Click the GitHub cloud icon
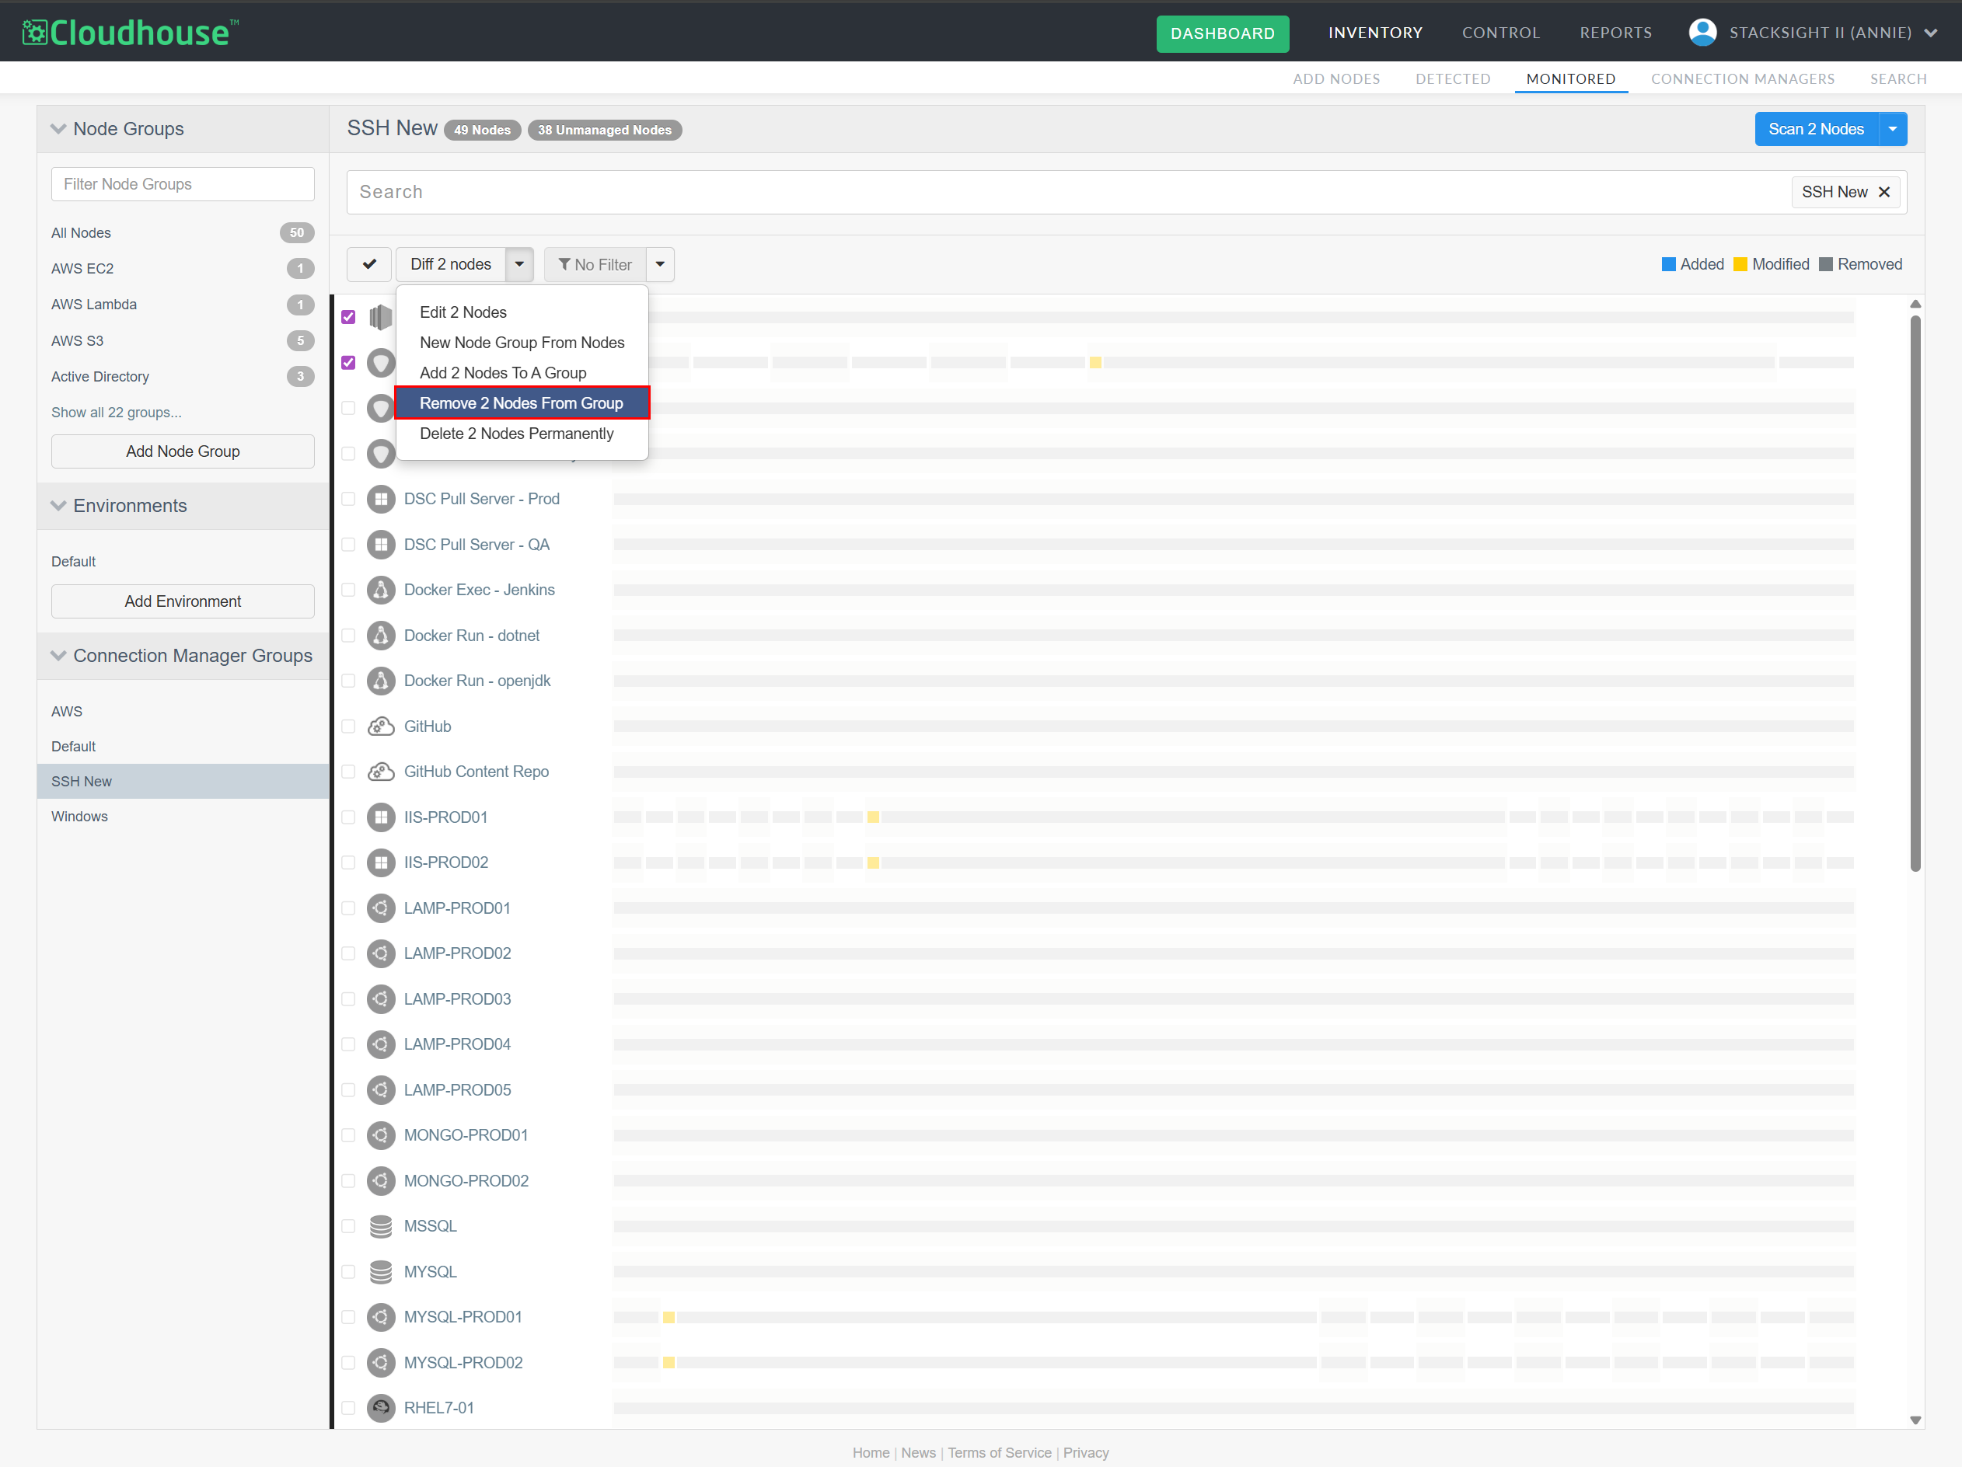The height and width of the screenshot is (1467, 1962). pos(381,726)
